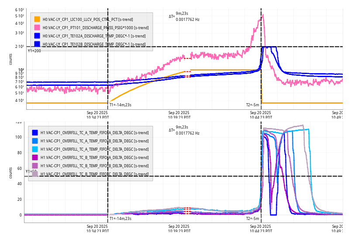
Task: Click the pink PT101_DISCHARGE_PRESS legend swatch
Action: 37,27
